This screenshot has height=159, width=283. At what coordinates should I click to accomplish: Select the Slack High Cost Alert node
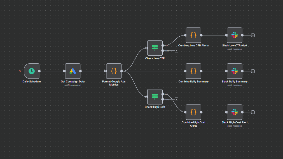click(x=234, y=112)
